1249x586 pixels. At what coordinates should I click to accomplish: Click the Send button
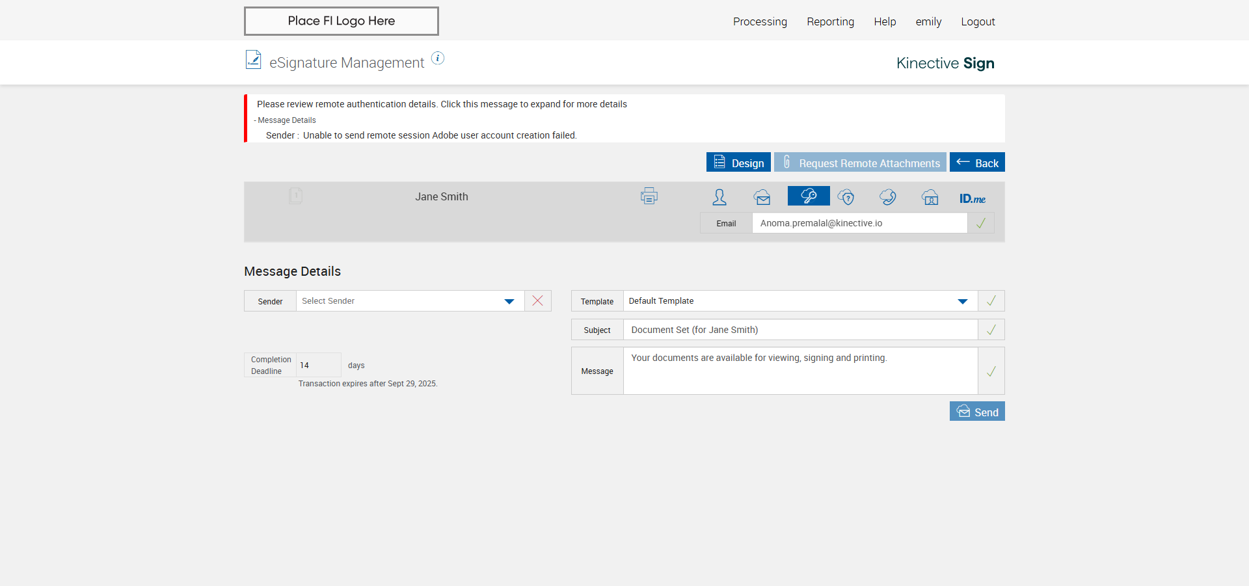[x=977, y=411]
